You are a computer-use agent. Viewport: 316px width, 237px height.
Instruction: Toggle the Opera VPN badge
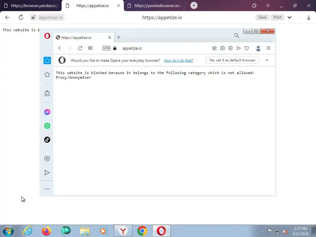click(x=106, y=48)
